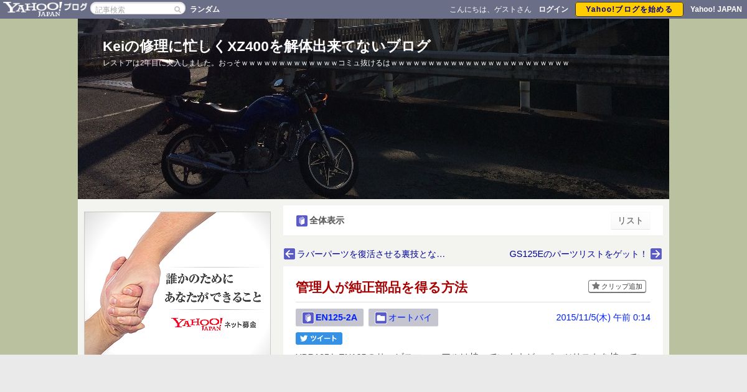Click the next article right arrow icon

coord(656,254)
